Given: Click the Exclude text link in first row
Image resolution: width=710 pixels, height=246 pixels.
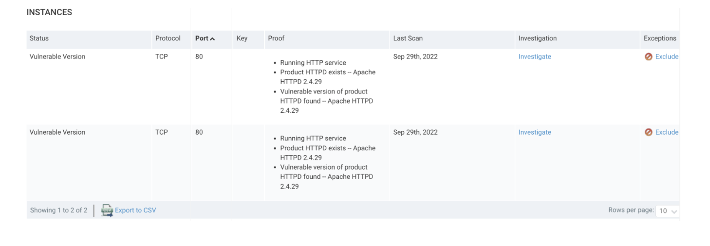Looking at the screenshot, I should pyautogui.click(x=667, y=57).
